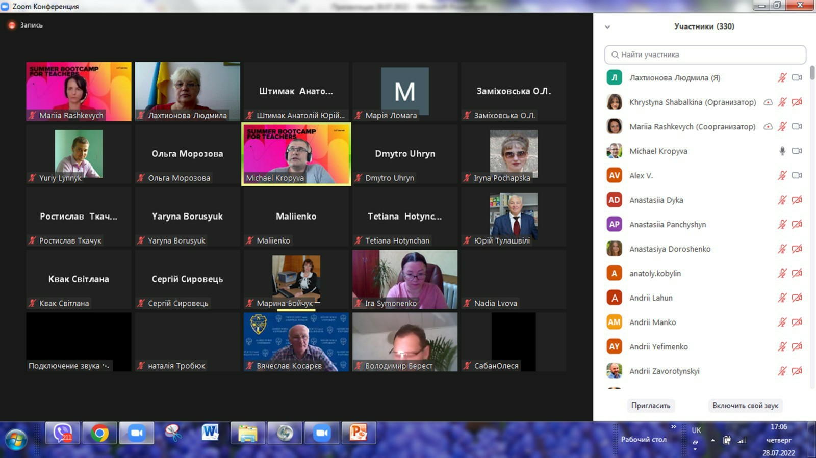Click the Пригласить button
This screenshot has width=816, height=458.
pyautogui.click(x=650, y=406)
